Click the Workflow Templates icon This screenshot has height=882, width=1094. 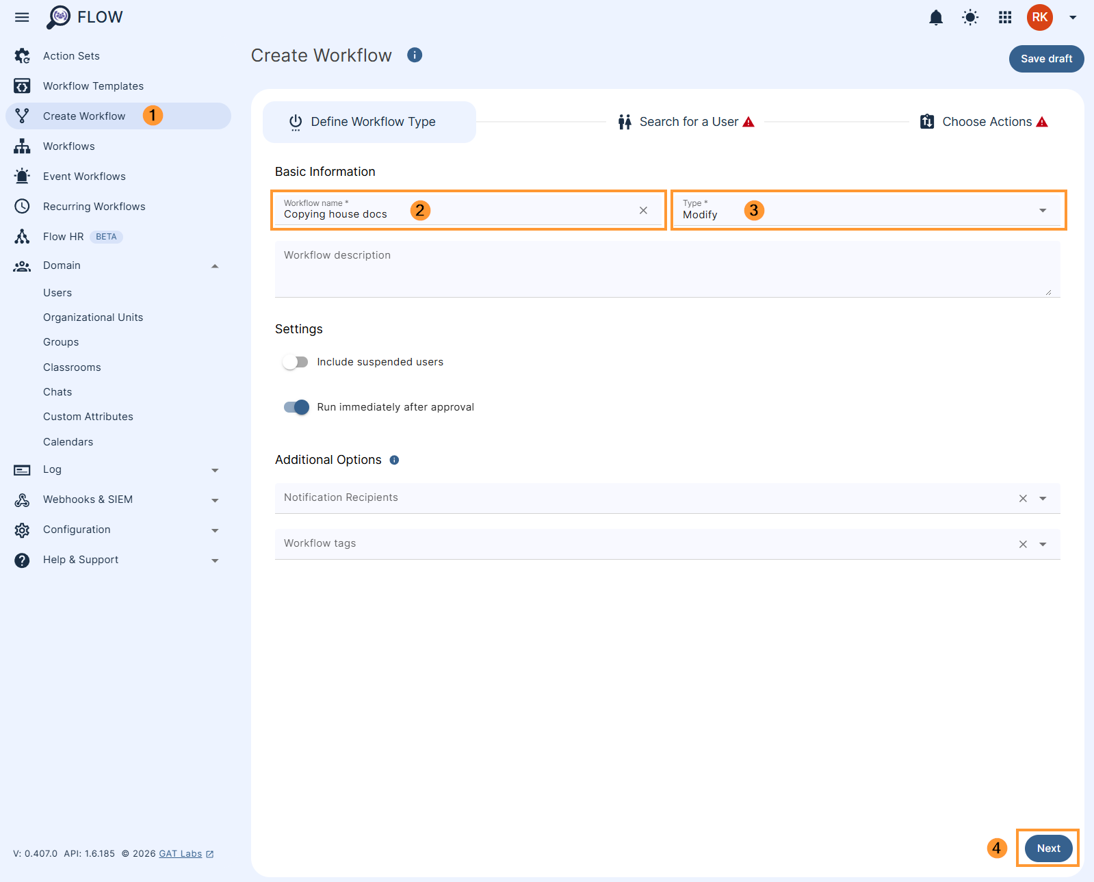(22, 86)
